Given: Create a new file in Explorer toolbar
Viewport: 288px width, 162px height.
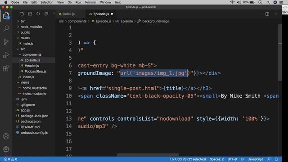Looking at the screenshot, I should (22, 14).
